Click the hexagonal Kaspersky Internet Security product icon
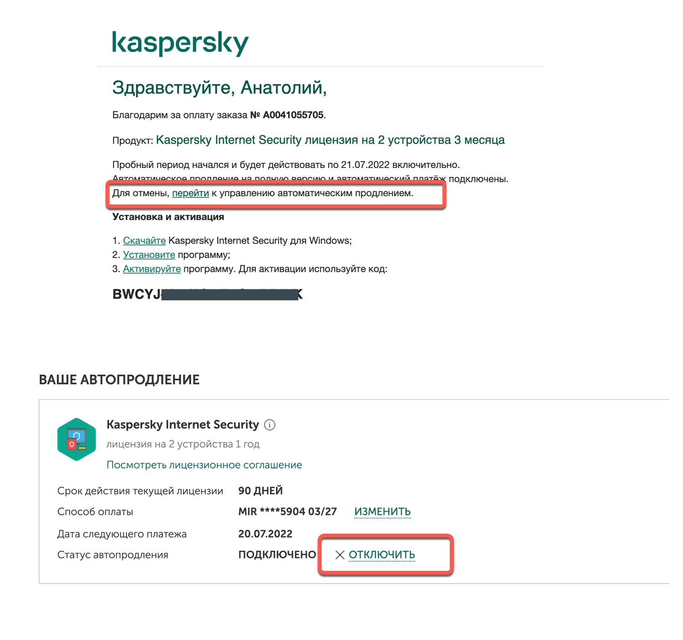 point(76,439)
